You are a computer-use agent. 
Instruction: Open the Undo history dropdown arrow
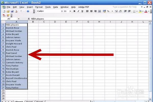pyautogui.click(x=24, y=11)
